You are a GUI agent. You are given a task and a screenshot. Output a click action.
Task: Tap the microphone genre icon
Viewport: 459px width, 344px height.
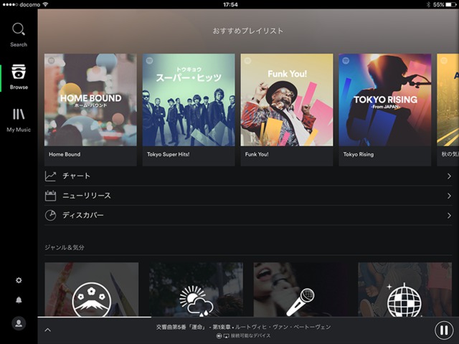[x=300, y=302]
